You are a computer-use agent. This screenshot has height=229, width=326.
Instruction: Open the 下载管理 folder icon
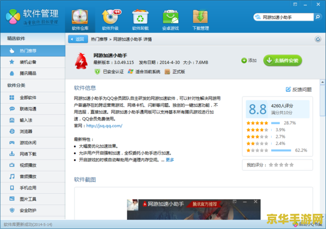click(200, 20)
